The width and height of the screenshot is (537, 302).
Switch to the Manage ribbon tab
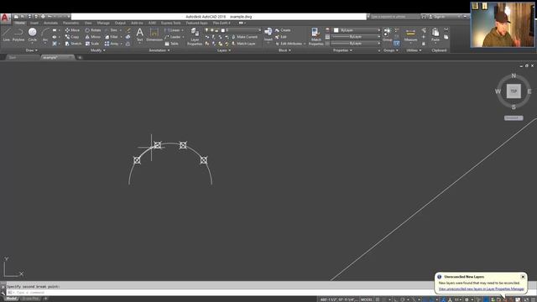click(103, 23)
